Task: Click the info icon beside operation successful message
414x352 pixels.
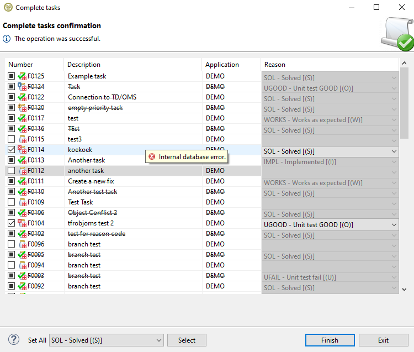Action: (7, 39)
